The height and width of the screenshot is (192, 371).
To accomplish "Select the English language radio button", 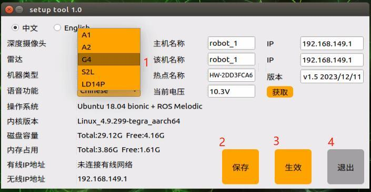I will [x=57, y=28].
